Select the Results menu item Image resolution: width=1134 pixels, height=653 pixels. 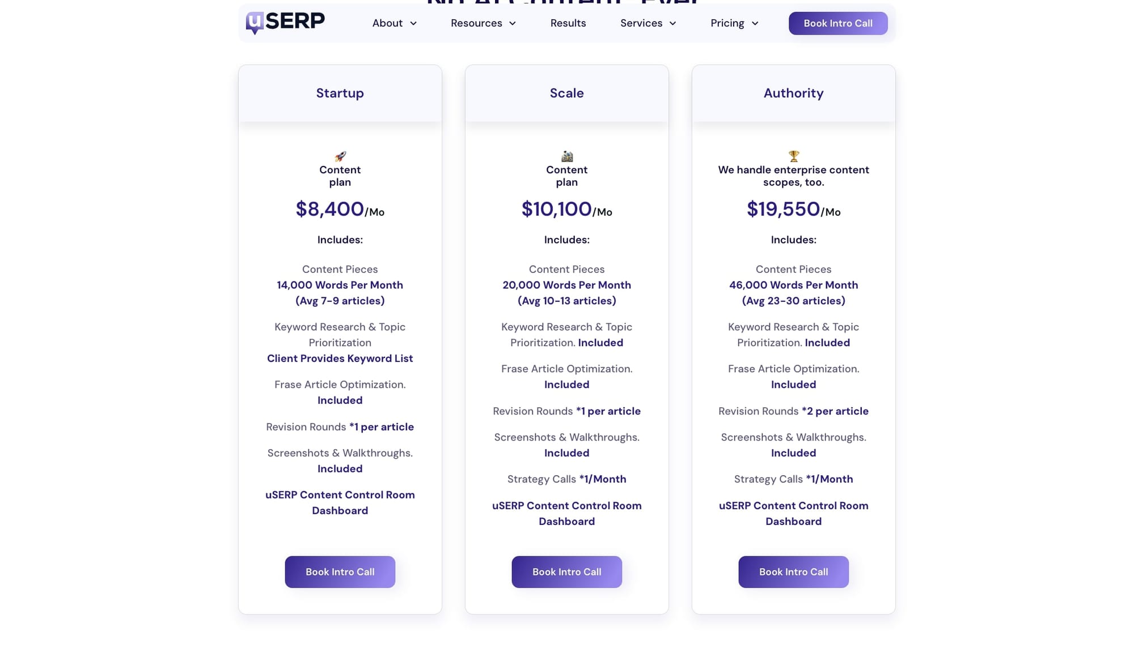(568, 23)
